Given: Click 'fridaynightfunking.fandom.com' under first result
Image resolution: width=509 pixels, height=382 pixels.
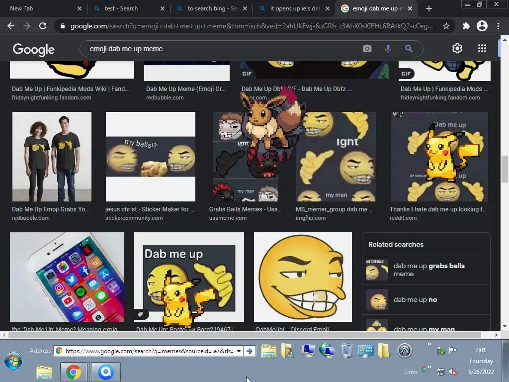Looking at the screenshot, I should [x=52, y=97].
